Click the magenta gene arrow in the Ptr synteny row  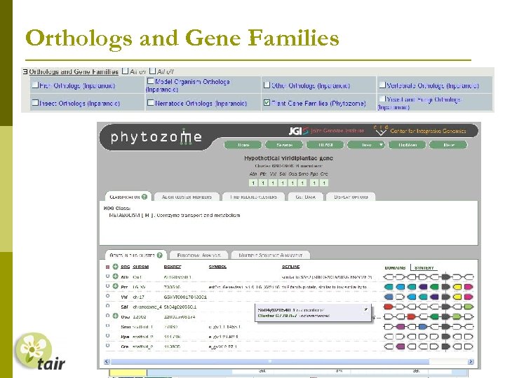click(469, 287)
